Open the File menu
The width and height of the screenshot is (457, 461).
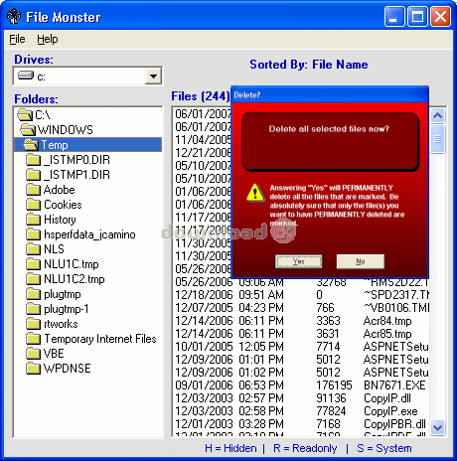[17, 39]
